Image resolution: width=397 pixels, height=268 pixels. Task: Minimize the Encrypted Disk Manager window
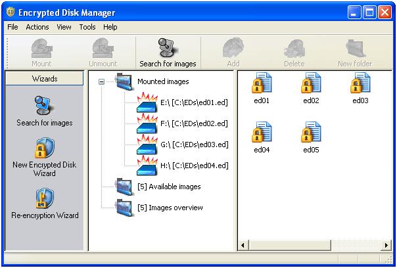click(x=354, y=12)
